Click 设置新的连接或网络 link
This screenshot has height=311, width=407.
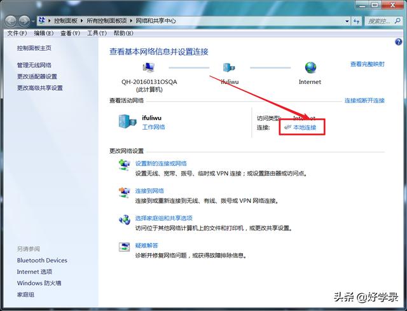161,163
